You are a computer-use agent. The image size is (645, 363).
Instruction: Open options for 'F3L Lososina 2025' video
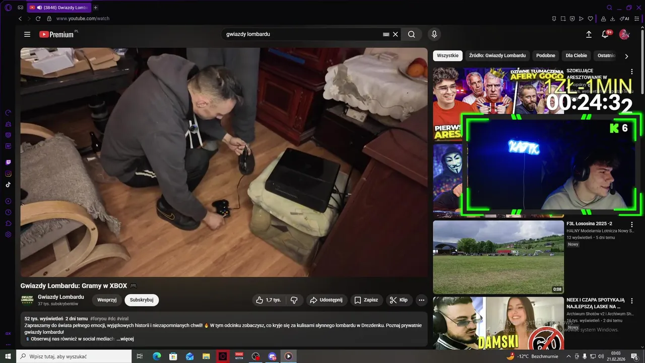pyautogui.click(x=632, y=224)
